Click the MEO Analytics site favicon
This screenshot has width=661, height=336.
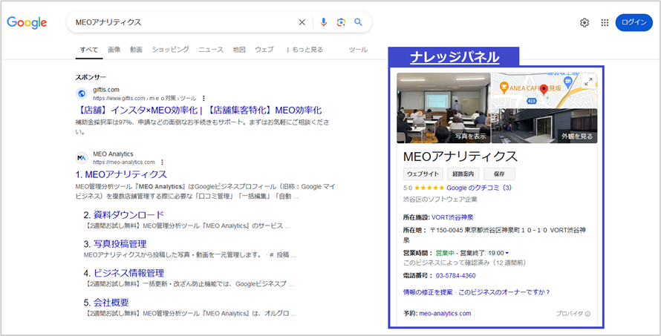82,158
